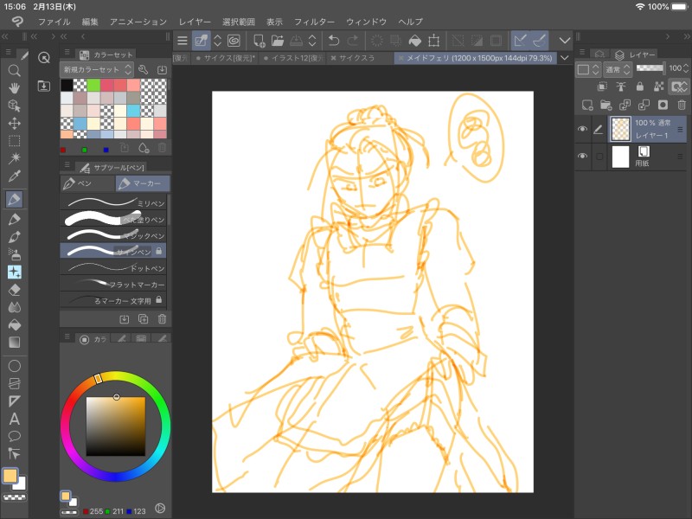Collapse right panel dock with double-arrow
The image size is (692, 519).
pos(686,36)
